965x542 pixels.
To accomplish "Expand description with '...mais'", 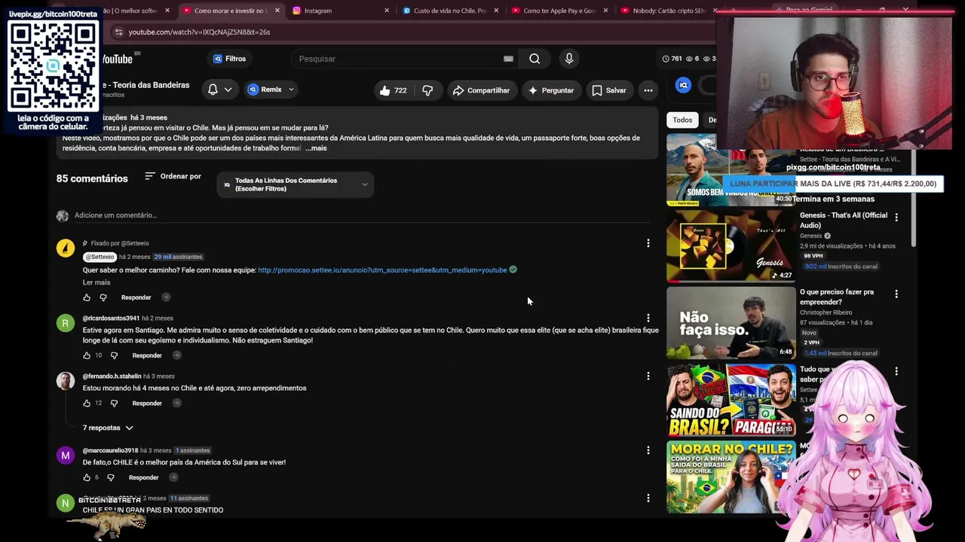I will tap(316, 148).
